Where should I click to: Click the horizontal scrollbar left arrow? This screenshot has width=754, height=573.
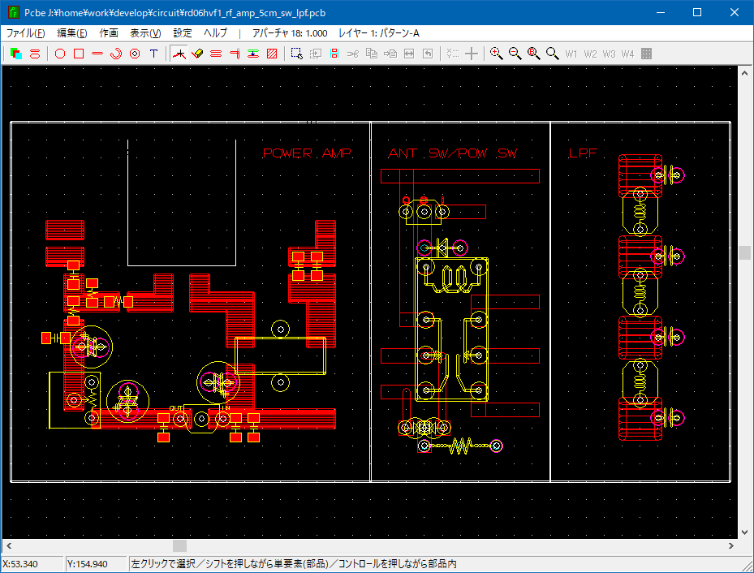click(x=9, y=545)
